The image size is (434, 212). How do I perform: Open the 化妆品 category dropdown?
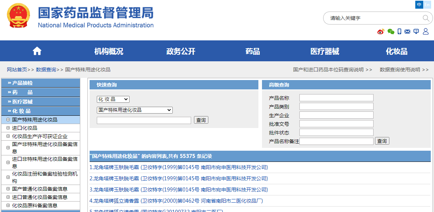(113, 99)
